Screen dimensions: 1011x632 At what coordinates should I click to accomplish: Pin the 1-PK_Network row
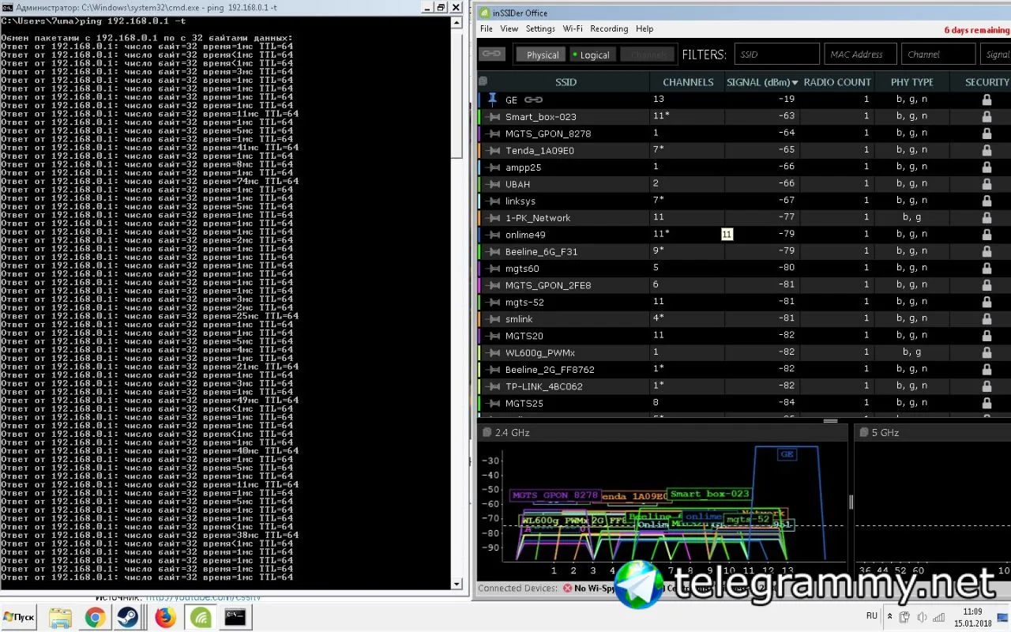click(x=494, y=218)
